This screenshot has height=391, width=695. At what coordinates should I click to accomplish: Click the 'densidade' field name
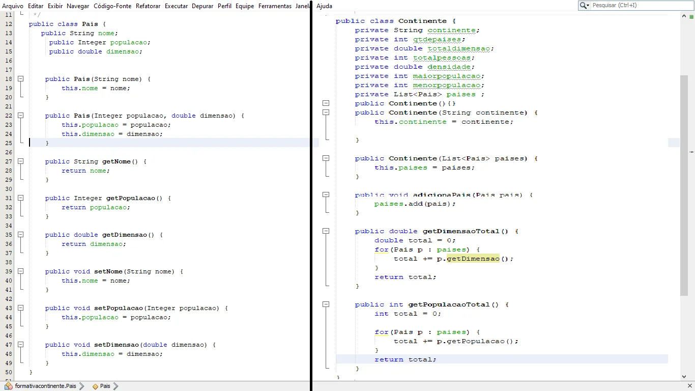coord(449,67)
